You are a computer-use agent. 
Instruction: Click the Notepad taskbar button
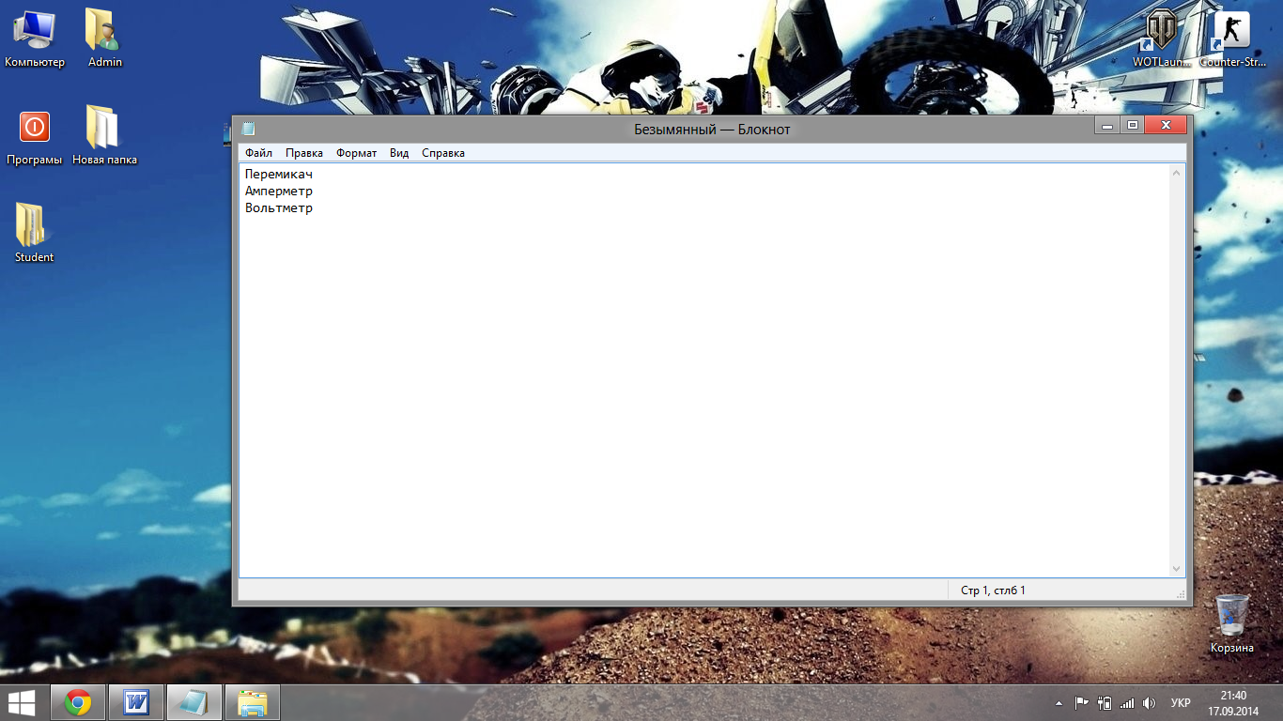[194, 702]
